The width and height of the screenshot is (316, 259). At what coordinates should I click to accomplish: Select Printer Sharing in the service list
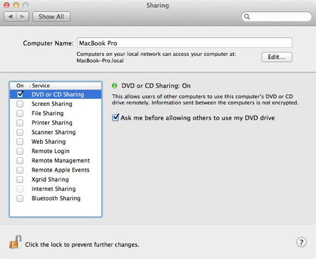coord(56,123)
